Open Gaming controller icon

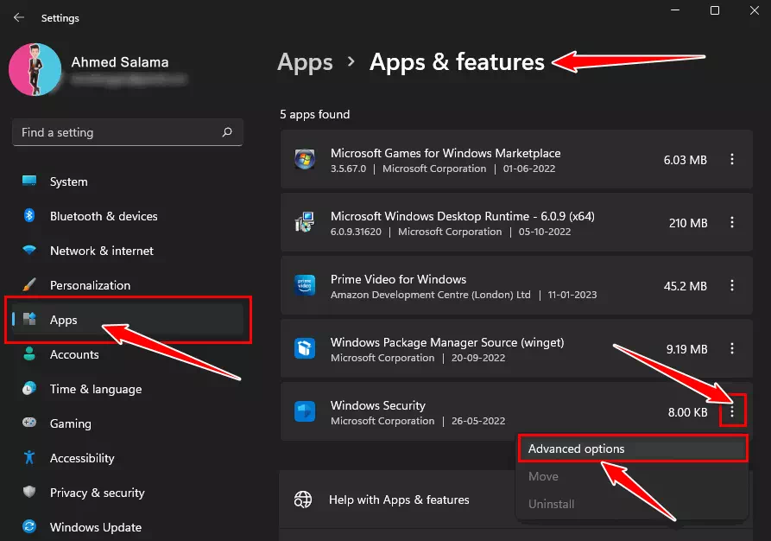29,423
